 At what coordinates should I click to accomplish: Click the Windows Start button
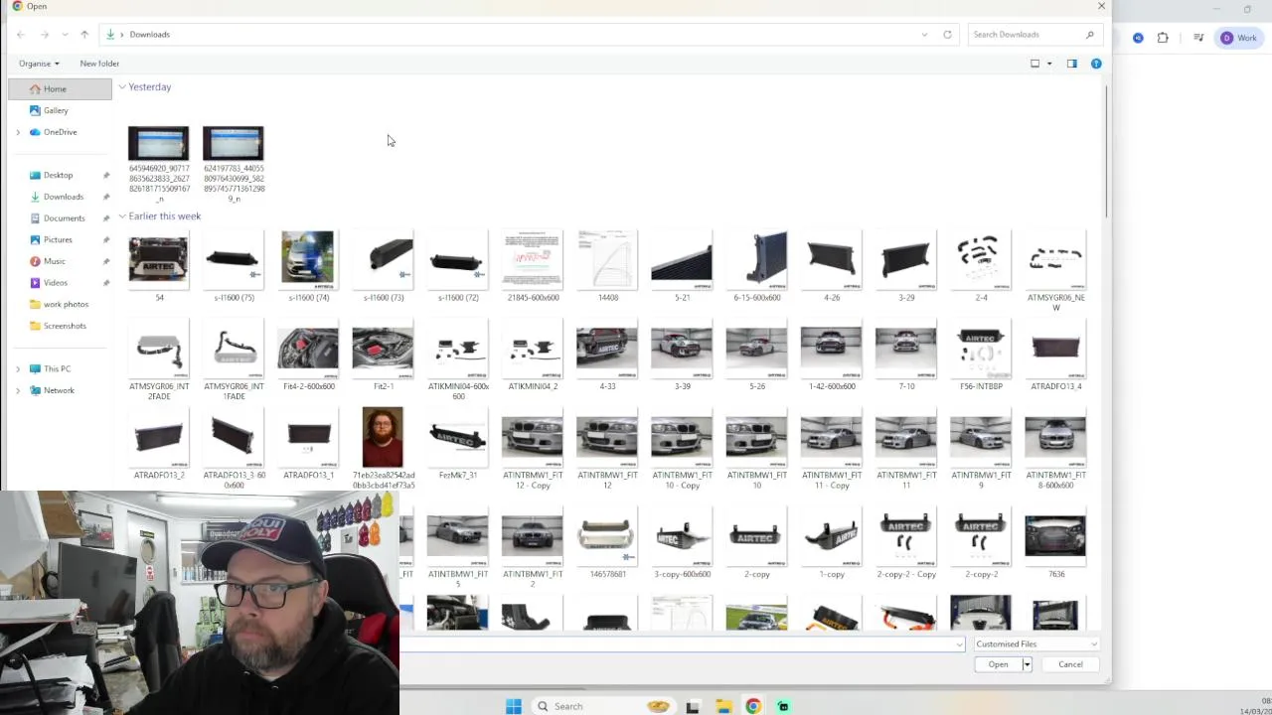pyautogui.click(x=514, y=706)
